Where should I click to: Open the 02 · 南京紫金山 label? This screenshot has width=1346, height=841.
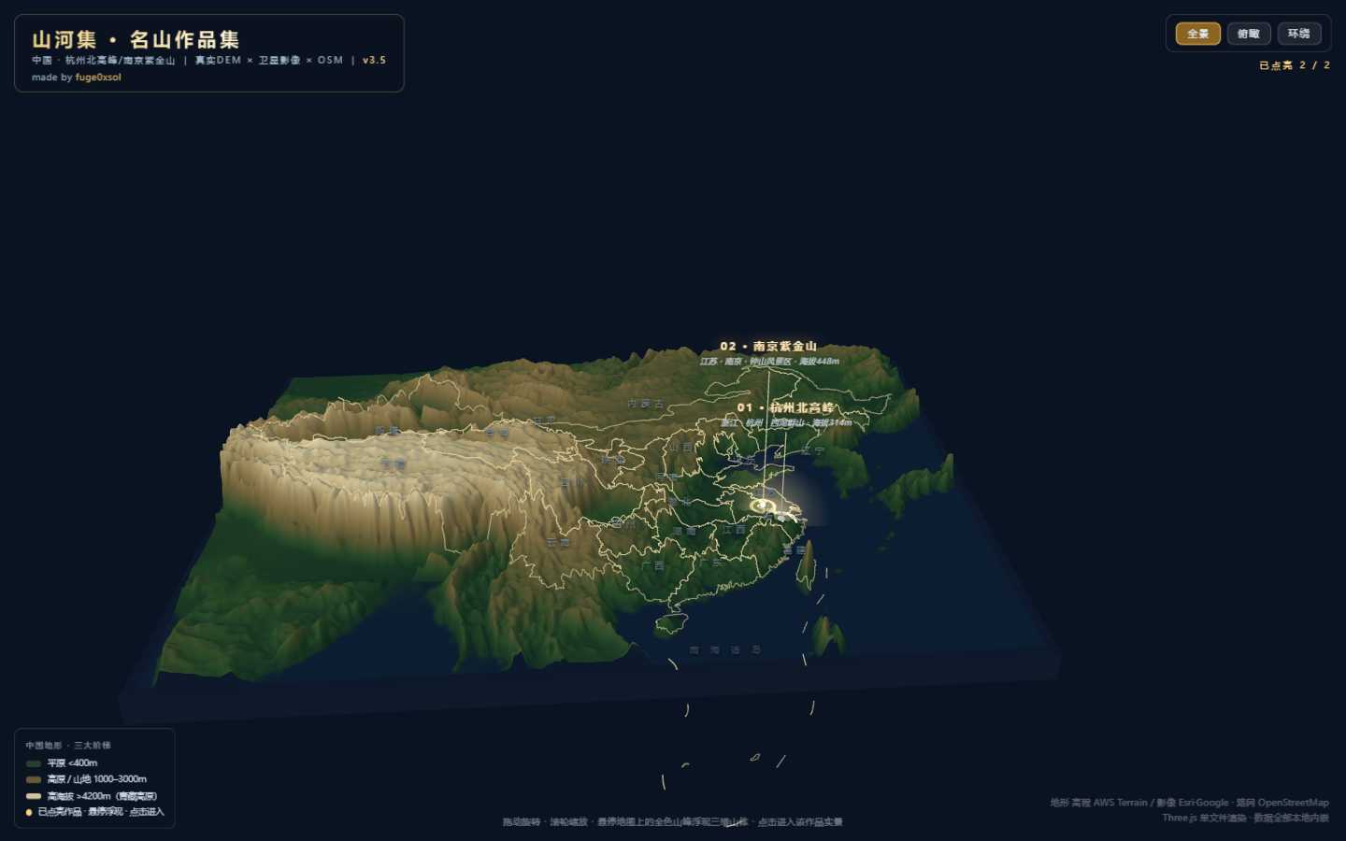click(768, 346)
